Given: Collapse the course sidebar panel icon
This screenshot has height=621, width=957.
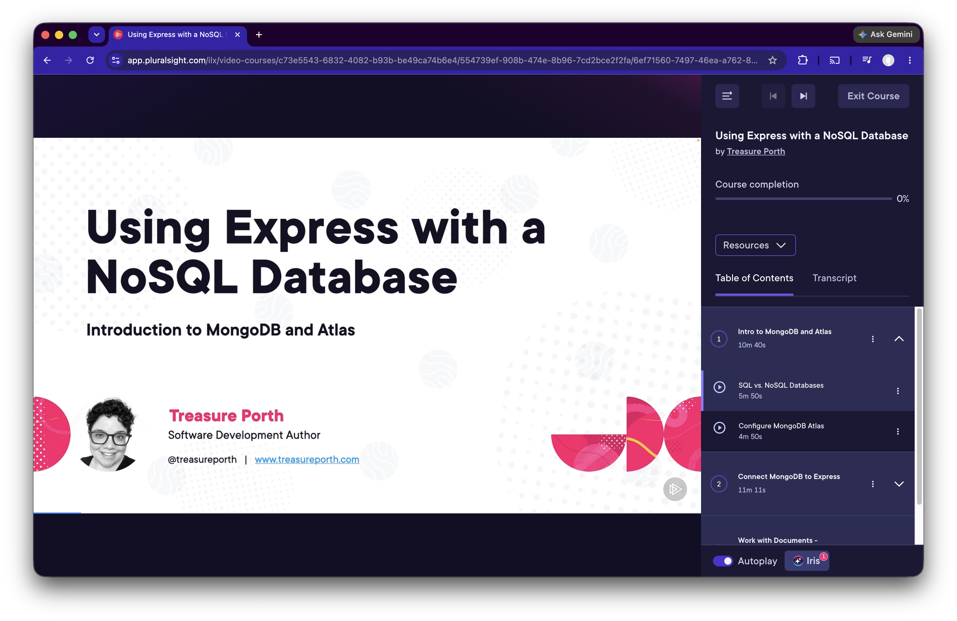Looking at the screenshot, I should click(x=727, y=96).
